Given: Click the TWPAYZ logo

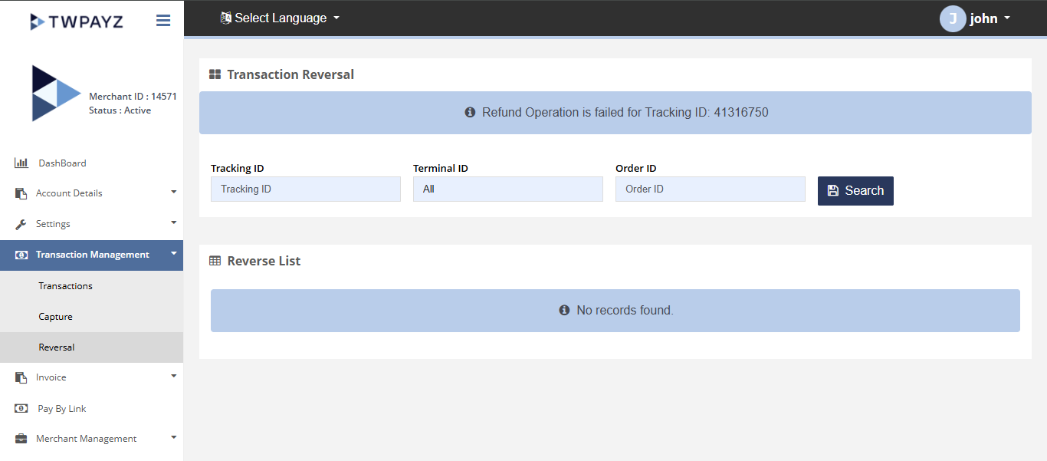Looking at the screenshot, I should 77,21.
